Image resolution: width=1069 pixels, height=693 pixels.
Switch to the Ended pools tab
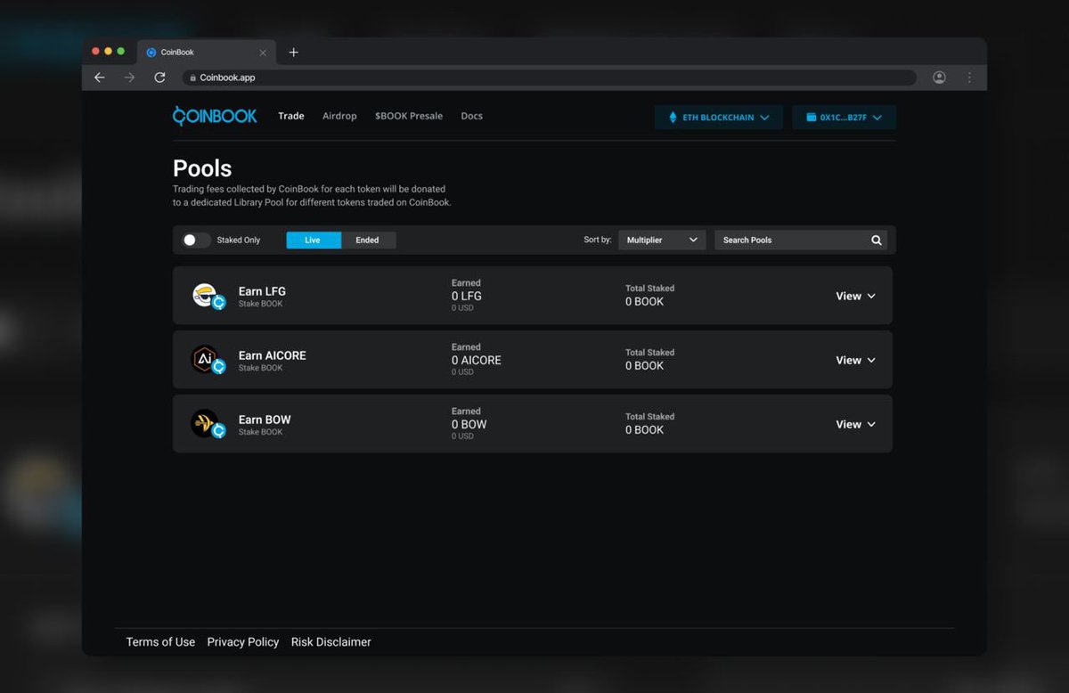tap(368, 241)
